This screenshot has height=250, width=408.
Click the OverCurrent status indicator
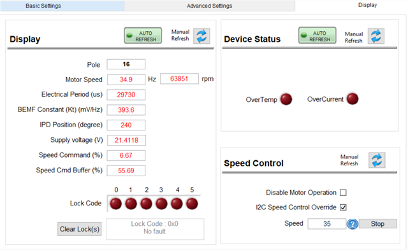tap(353, 99)
